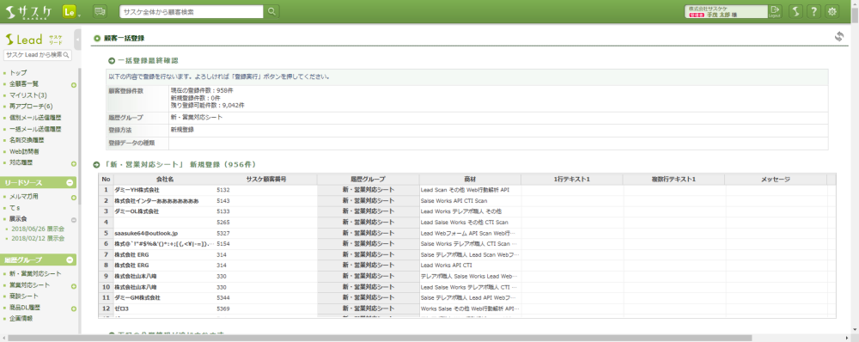Expand the plus icon beside 営業対応シート

[73, 286]
